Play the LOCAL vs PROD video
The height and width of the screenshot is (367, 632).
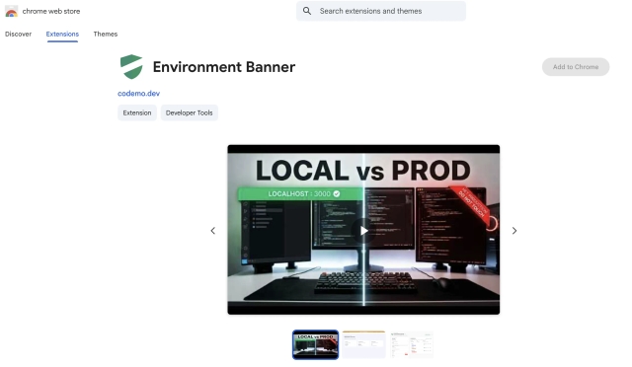tap(363, 231)
